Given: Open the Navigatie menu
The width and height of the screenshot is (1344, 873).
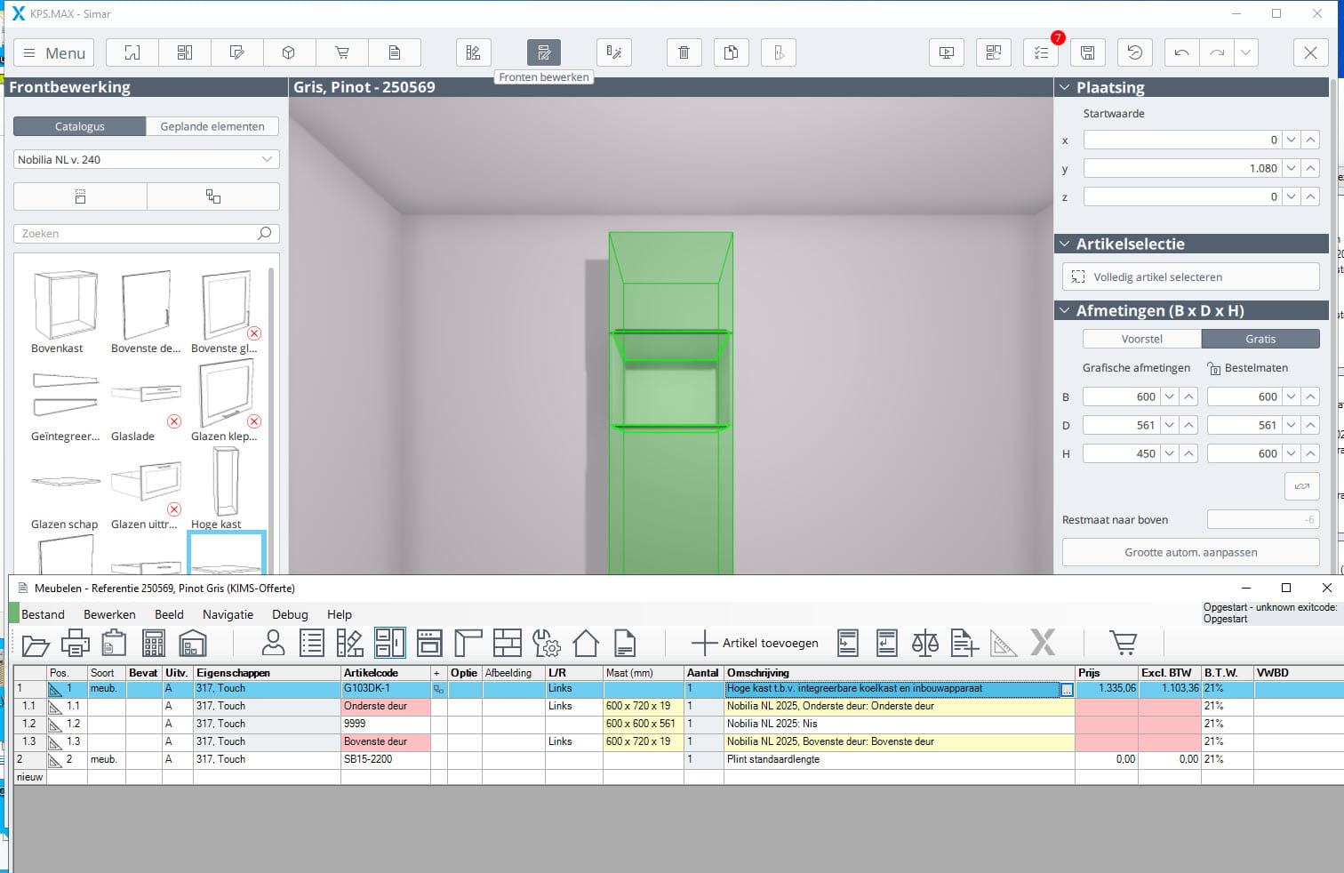Looking at the screenshot, I should click(x=228, y=614).
